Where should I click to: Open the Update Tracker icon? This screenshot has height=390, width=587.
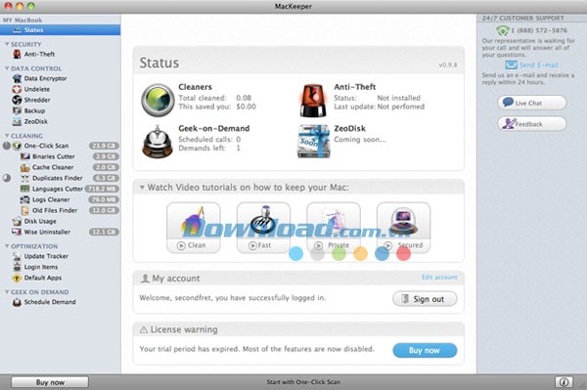17,256
